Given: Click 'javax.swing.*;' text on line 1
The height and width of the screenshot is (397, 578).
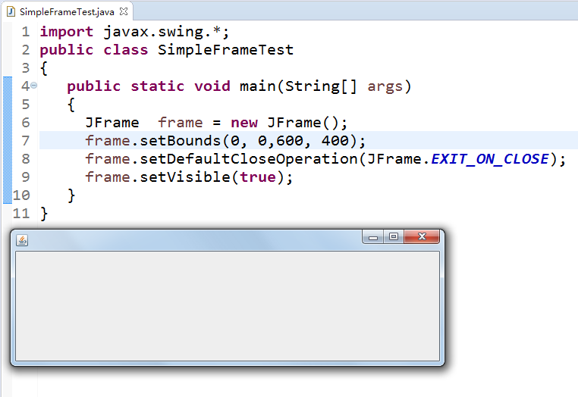Looking at the screenshot, I should coord(166,32).
